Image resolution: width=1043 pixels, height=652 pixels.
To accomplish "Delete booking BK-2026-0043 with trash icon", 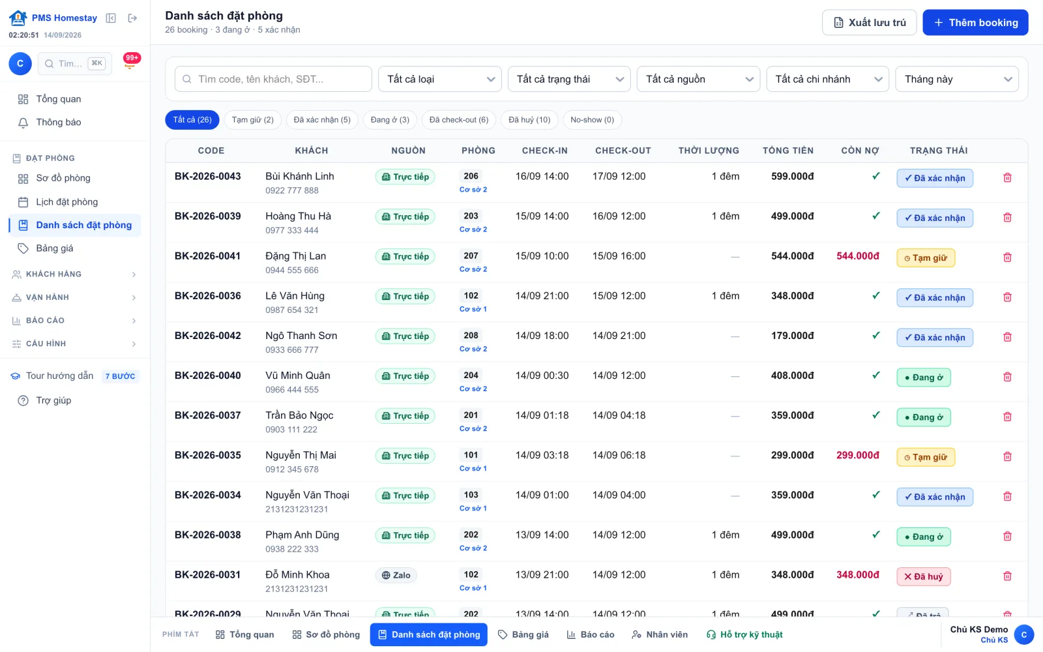I will pyautogui.click(x=1007, y=177).
